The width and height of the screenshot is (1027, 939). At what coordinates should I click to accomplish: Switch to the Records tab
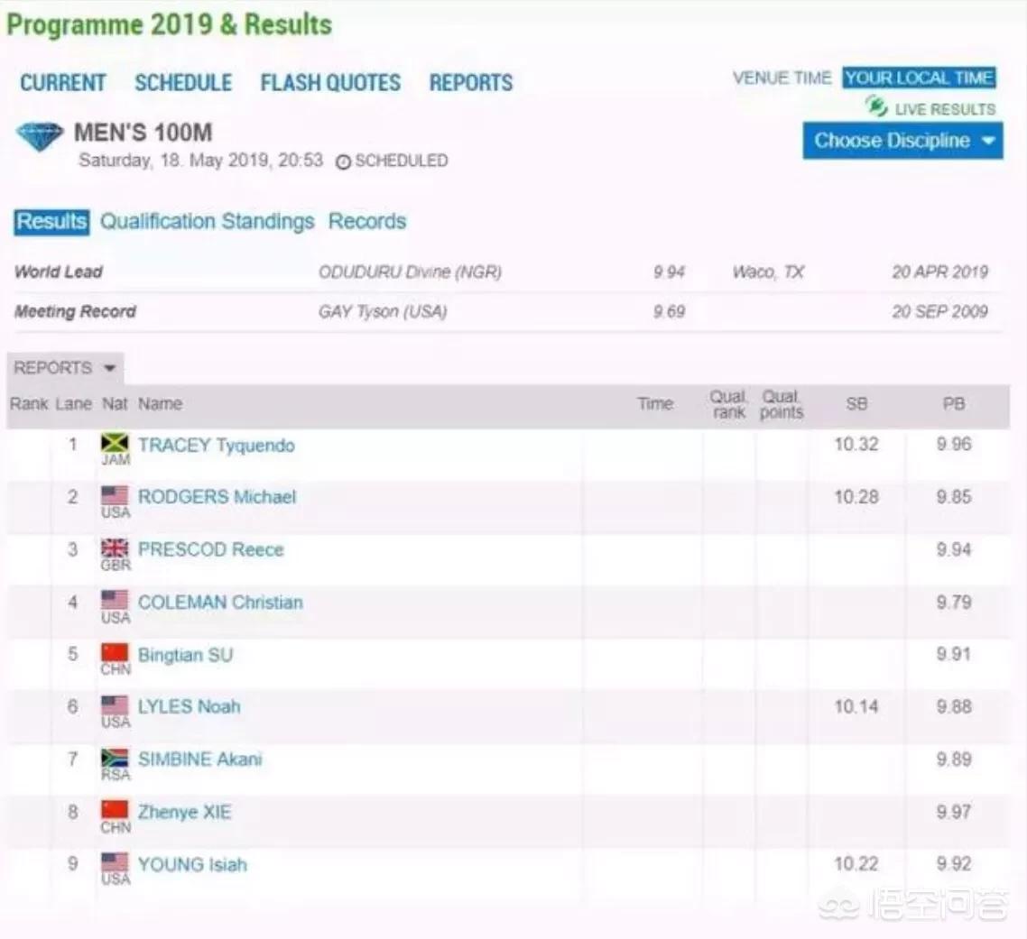[367, 221]
